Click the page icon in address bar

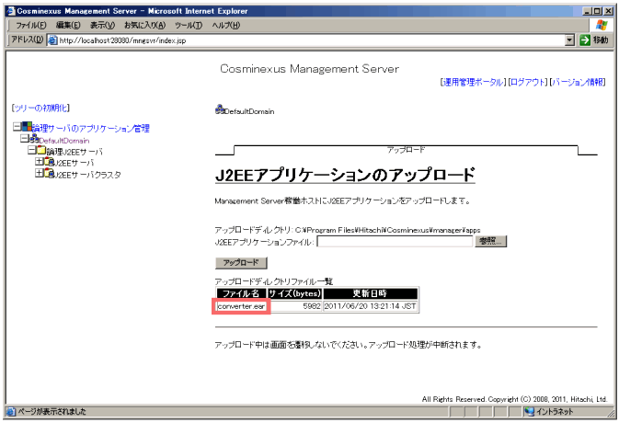(x=52, y=40)
